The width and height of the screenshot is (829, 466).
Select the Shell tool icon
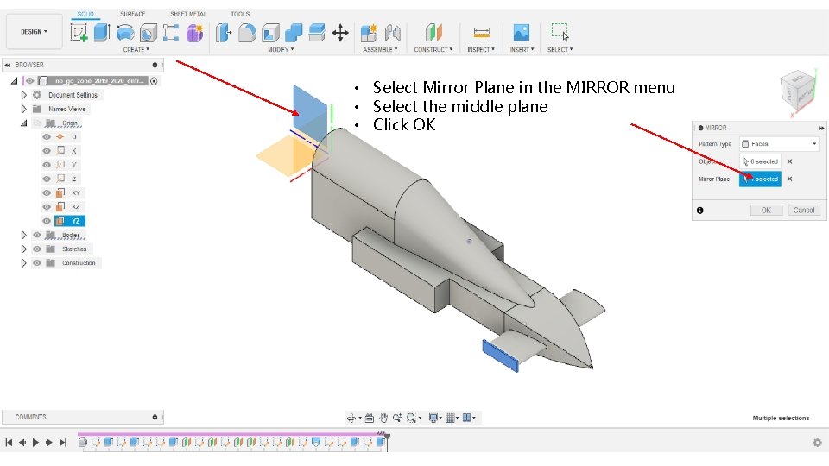coord(270,33)
